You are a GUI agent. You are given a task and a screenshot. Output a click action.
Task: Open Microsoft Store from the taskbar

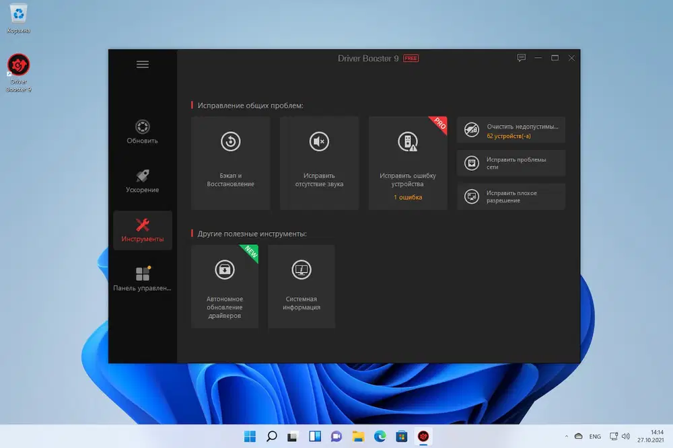[x=402, y=437]
